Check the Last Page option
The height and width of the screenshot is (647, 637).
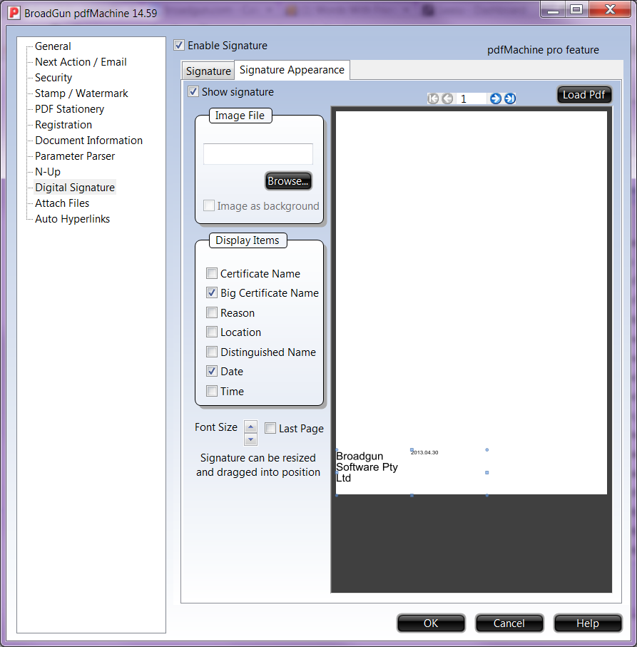point(270,429)
